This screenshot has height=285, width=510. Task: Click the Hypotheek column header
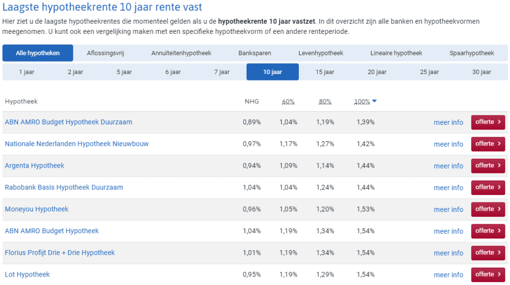coord(21,101)
